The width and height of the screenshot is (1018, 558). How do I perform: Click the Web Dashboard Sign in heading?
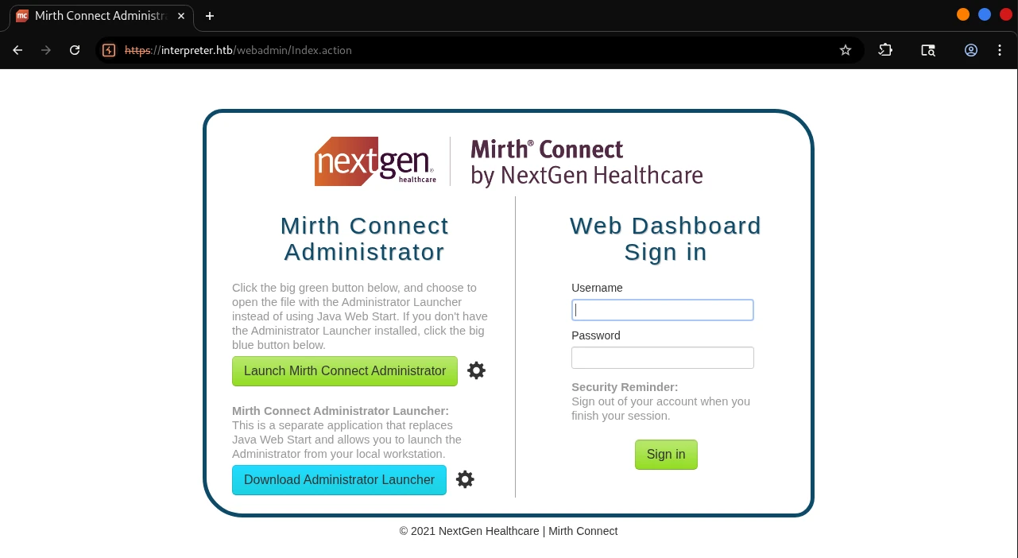pyautogui.click(x=666, y=238)
